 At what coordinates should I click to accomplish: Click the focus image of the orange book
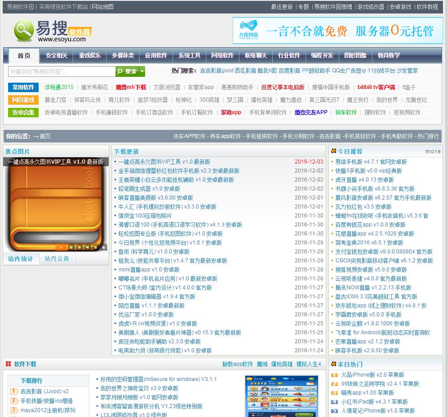pyautogui.click(x=56, y=204)
